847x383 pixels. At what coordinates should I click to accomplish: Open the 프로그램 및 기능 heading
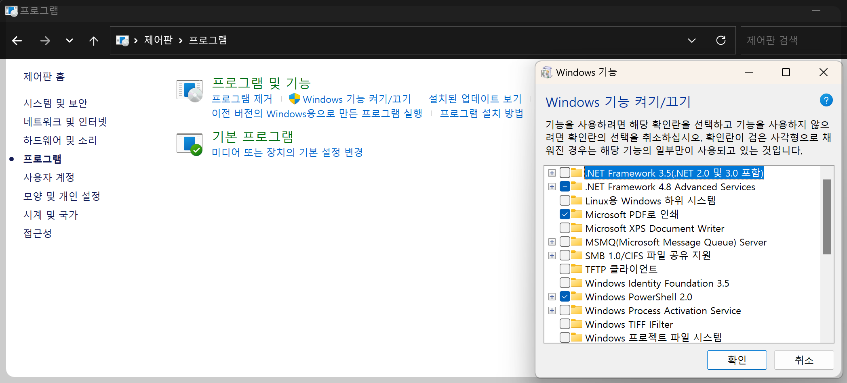coord(261,83)
